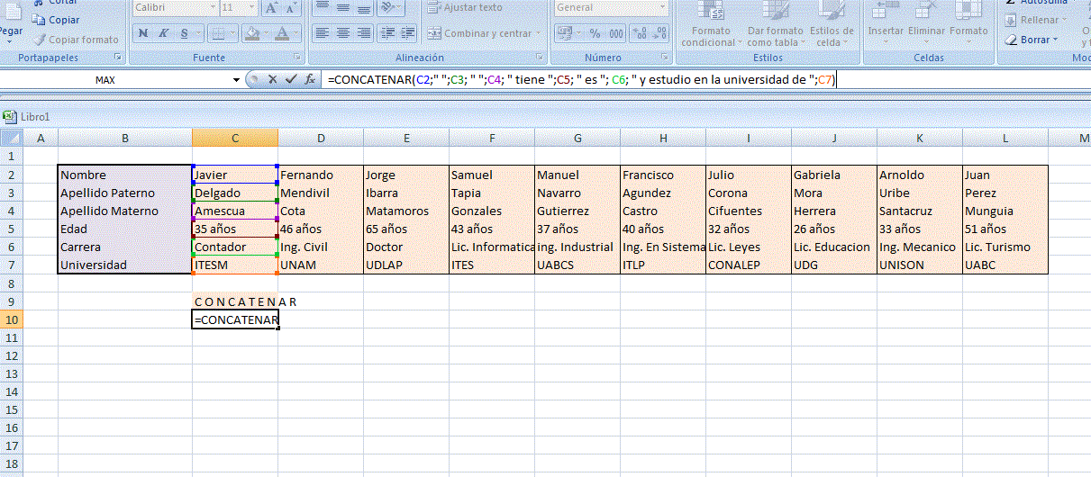Open the Fuente dialog launcher
The height and width of the screenshot is (477, 1091).
298,58
